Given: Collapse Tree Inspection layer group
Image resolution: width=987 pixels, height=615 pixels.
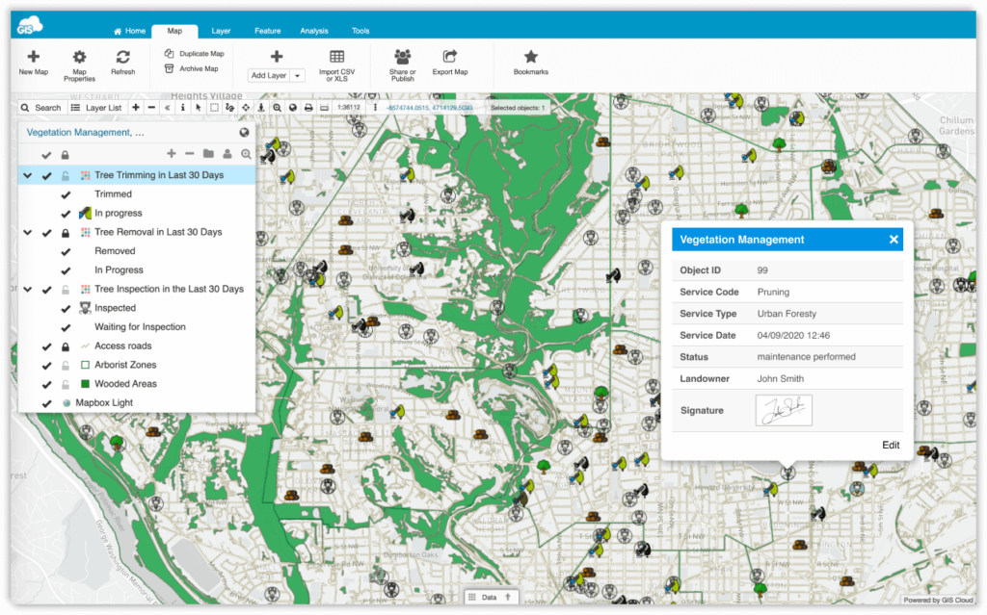Looking at the screenshot, I should (x=28, y=289).
